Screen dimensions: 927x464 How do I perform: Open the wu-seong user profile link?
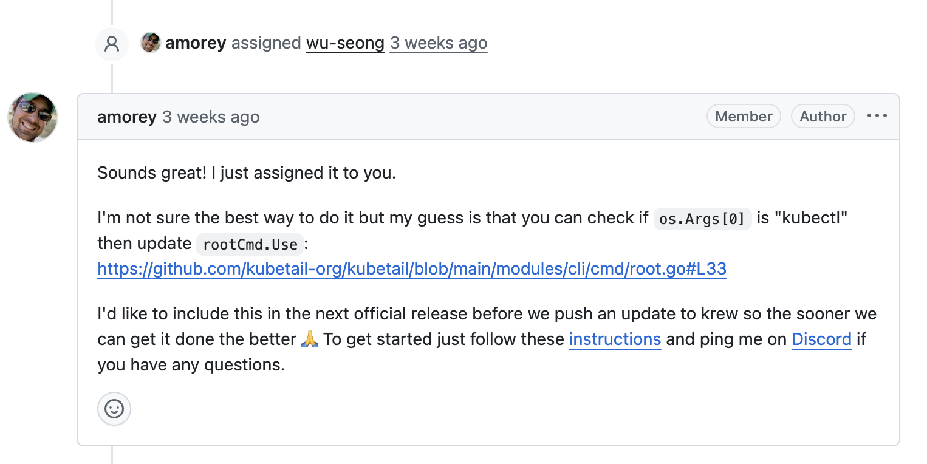[x=345, y=43]
